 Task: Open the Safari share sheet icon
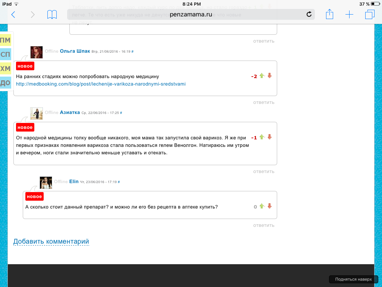tap(329, 14)
